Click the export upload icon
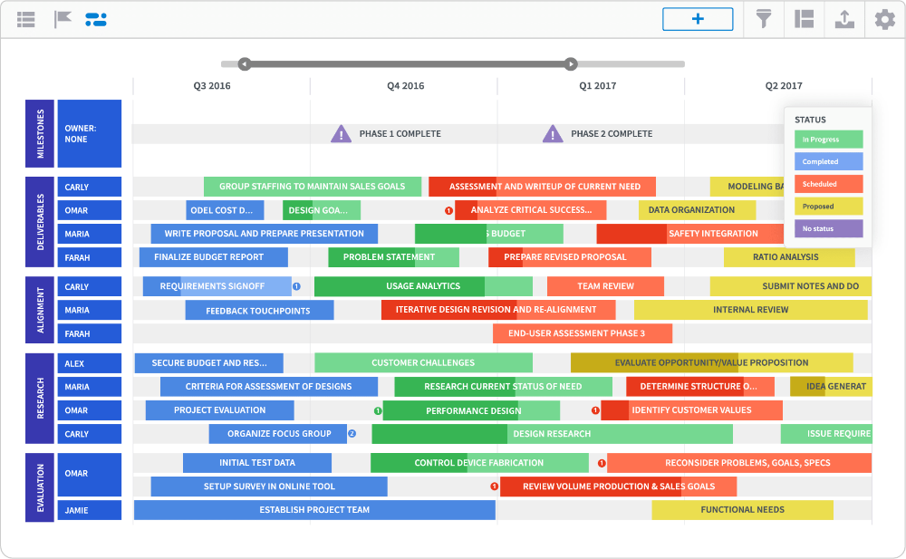This screenshot has width=906, height=559. 844,19
